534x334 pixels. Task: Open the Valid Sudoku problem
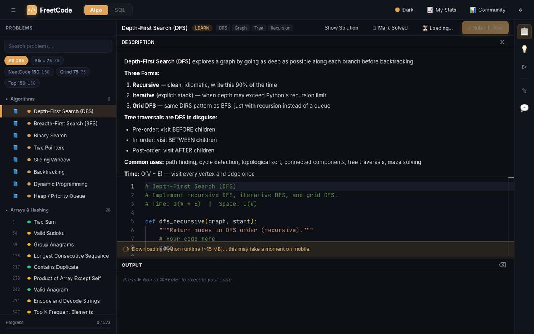(58, 233)
